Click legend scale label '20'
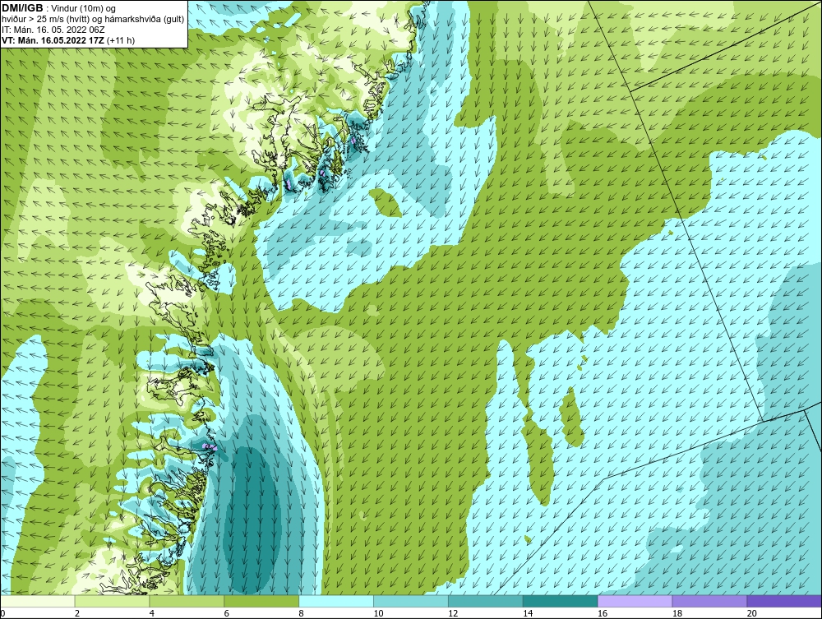 (x=752, y=613)
